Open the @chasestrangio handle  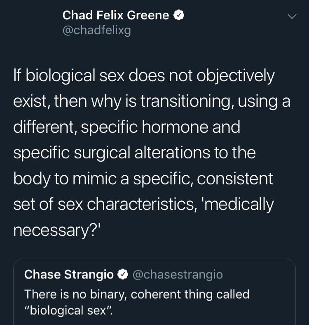(x=178, y=275)
